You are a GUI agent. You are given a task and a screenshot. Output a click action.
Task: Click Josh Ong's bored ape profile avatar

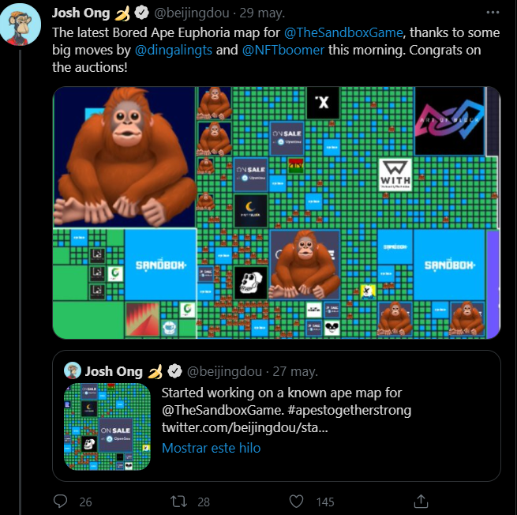click(21, 24)
